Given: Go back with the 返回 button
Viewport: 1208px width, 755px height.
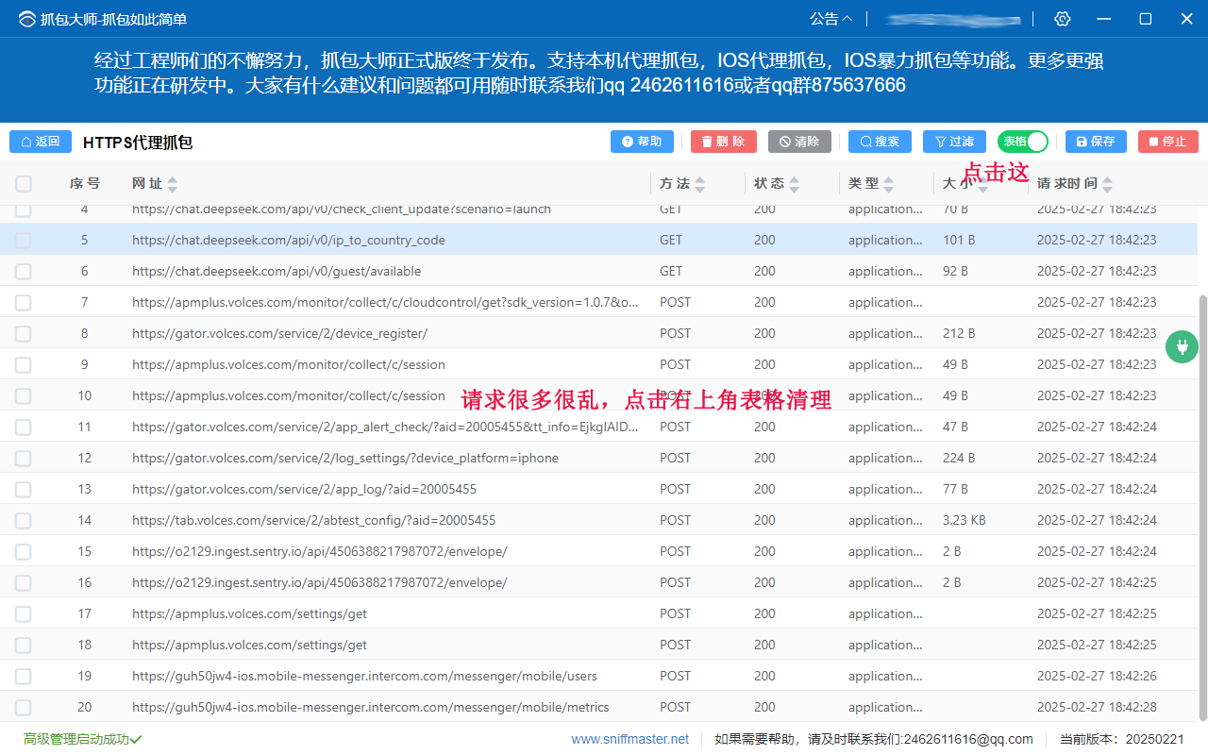Looking at the screenshot, I should pos(41,142).
